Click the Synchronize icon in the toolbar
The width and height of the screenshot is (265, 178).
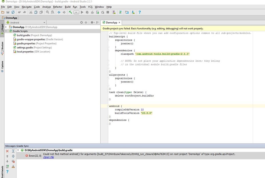(13, 12)
